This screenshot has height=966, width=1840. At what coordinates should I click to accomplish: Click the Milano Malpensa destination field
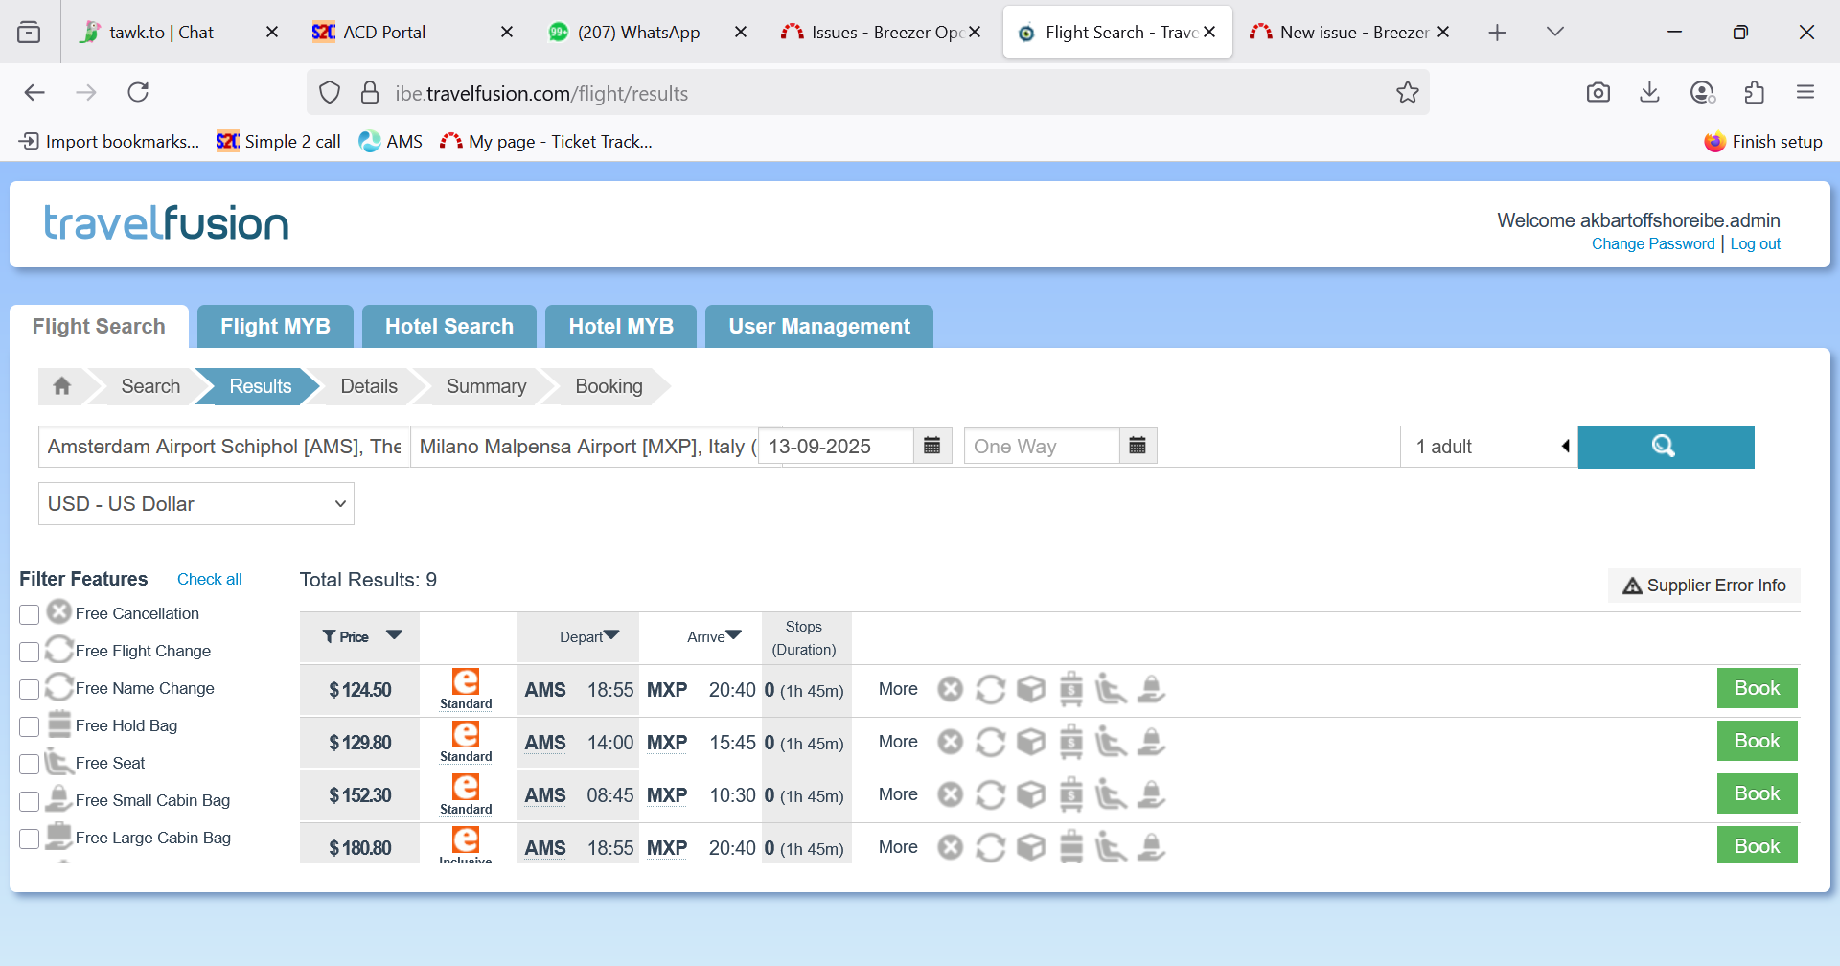(583, 447)
